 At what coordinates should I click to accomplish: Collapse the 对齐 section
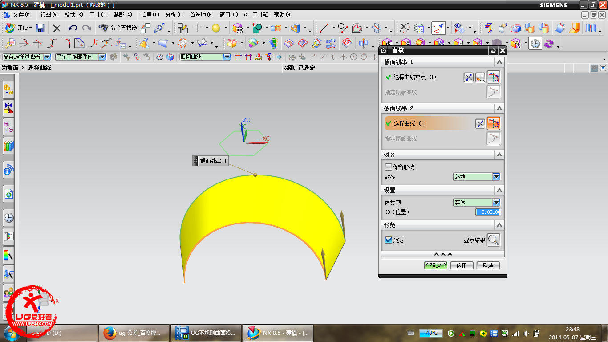499,155
